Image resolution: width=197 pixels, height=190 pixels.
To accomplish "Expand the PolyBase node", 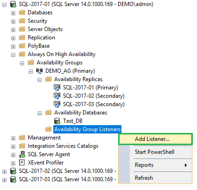I will click(x=13, y=46).
